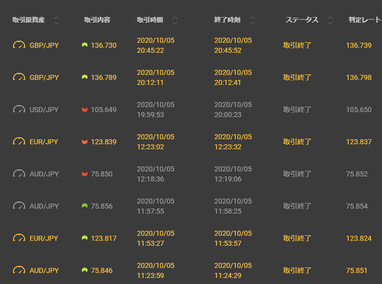Click green up arrow beside 123.817
Image resolution: width=382 pixels, height=284 pixels.
click(85, 238)
